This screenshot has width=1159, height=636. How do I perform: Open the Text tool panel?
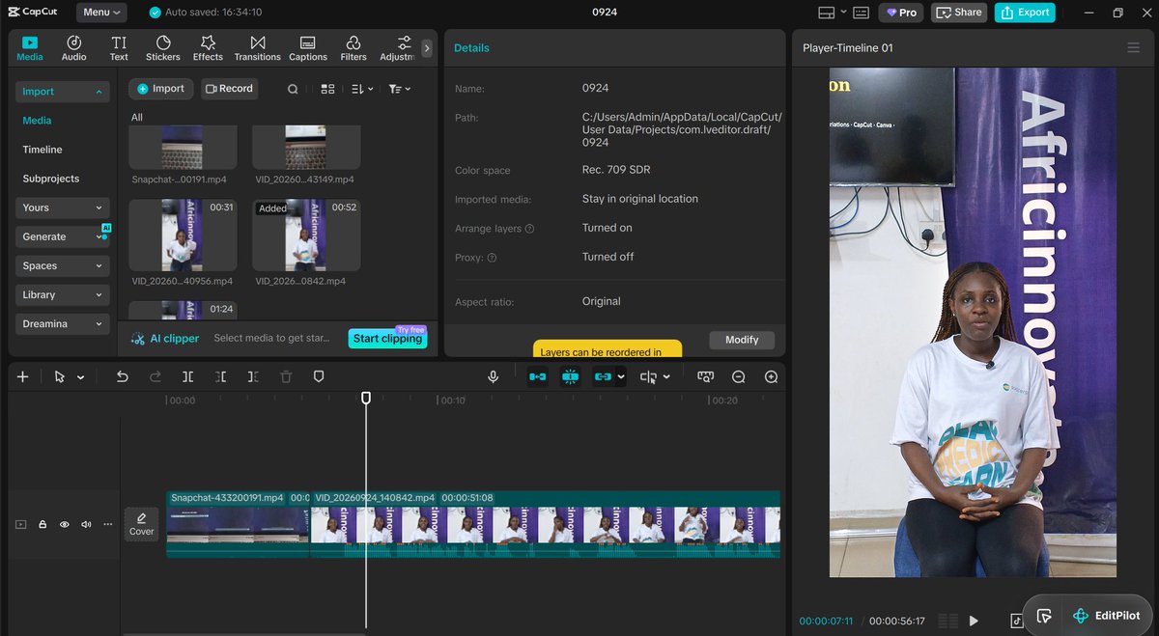click(x=119, y=48)
